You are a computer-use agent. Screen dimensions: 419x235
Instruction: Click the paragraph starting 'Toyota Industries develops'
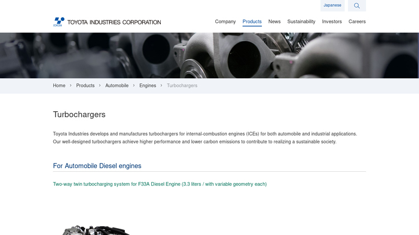205,138
